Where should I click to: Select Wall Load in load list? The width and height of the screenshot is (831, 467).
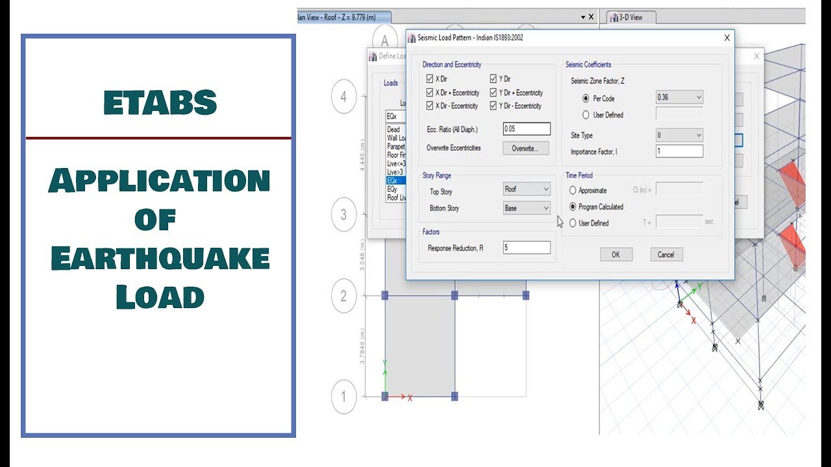(396, 138)
